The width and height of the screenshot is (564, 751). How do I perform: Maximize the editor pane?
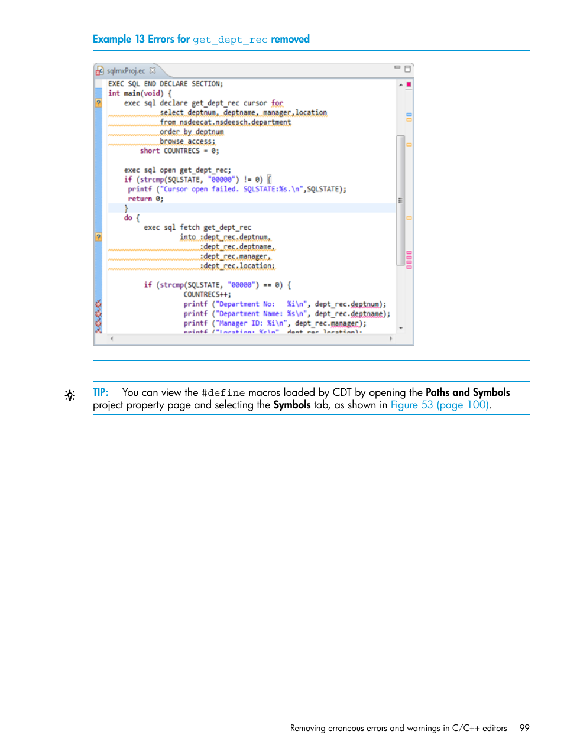click(x=407, y=69)
